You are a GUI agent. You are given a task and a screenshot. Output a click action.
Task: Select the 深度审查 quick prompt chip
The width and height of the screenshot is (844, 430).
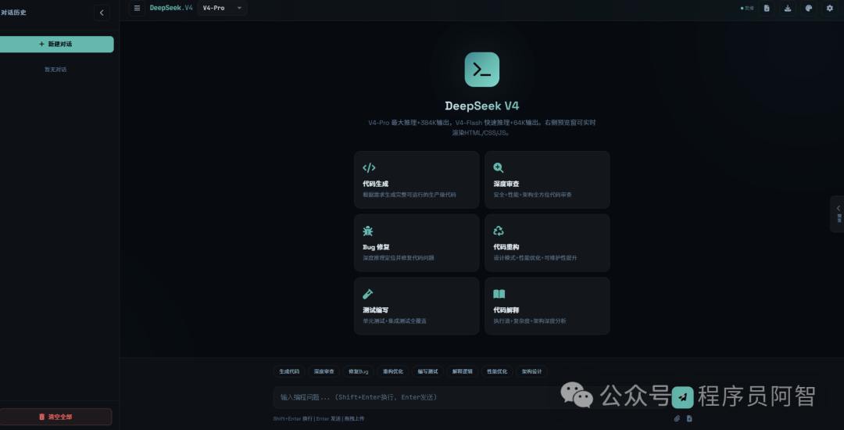(x=324, y=371)
